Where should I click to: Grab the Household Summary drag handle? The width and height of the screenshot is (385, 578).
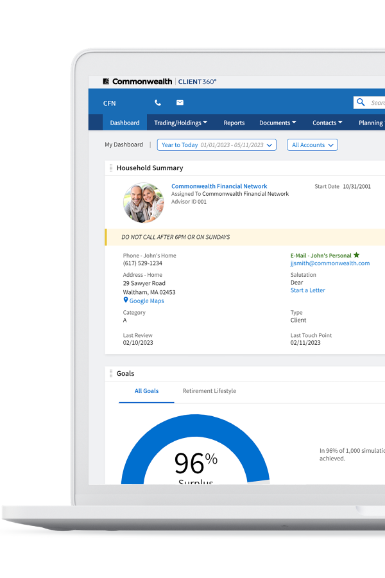111,168
